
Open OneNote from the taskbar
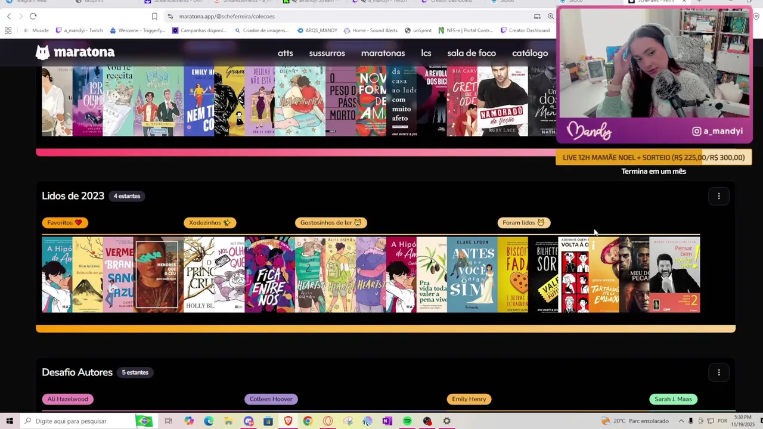pyautogui.click(x=387, y=421)
